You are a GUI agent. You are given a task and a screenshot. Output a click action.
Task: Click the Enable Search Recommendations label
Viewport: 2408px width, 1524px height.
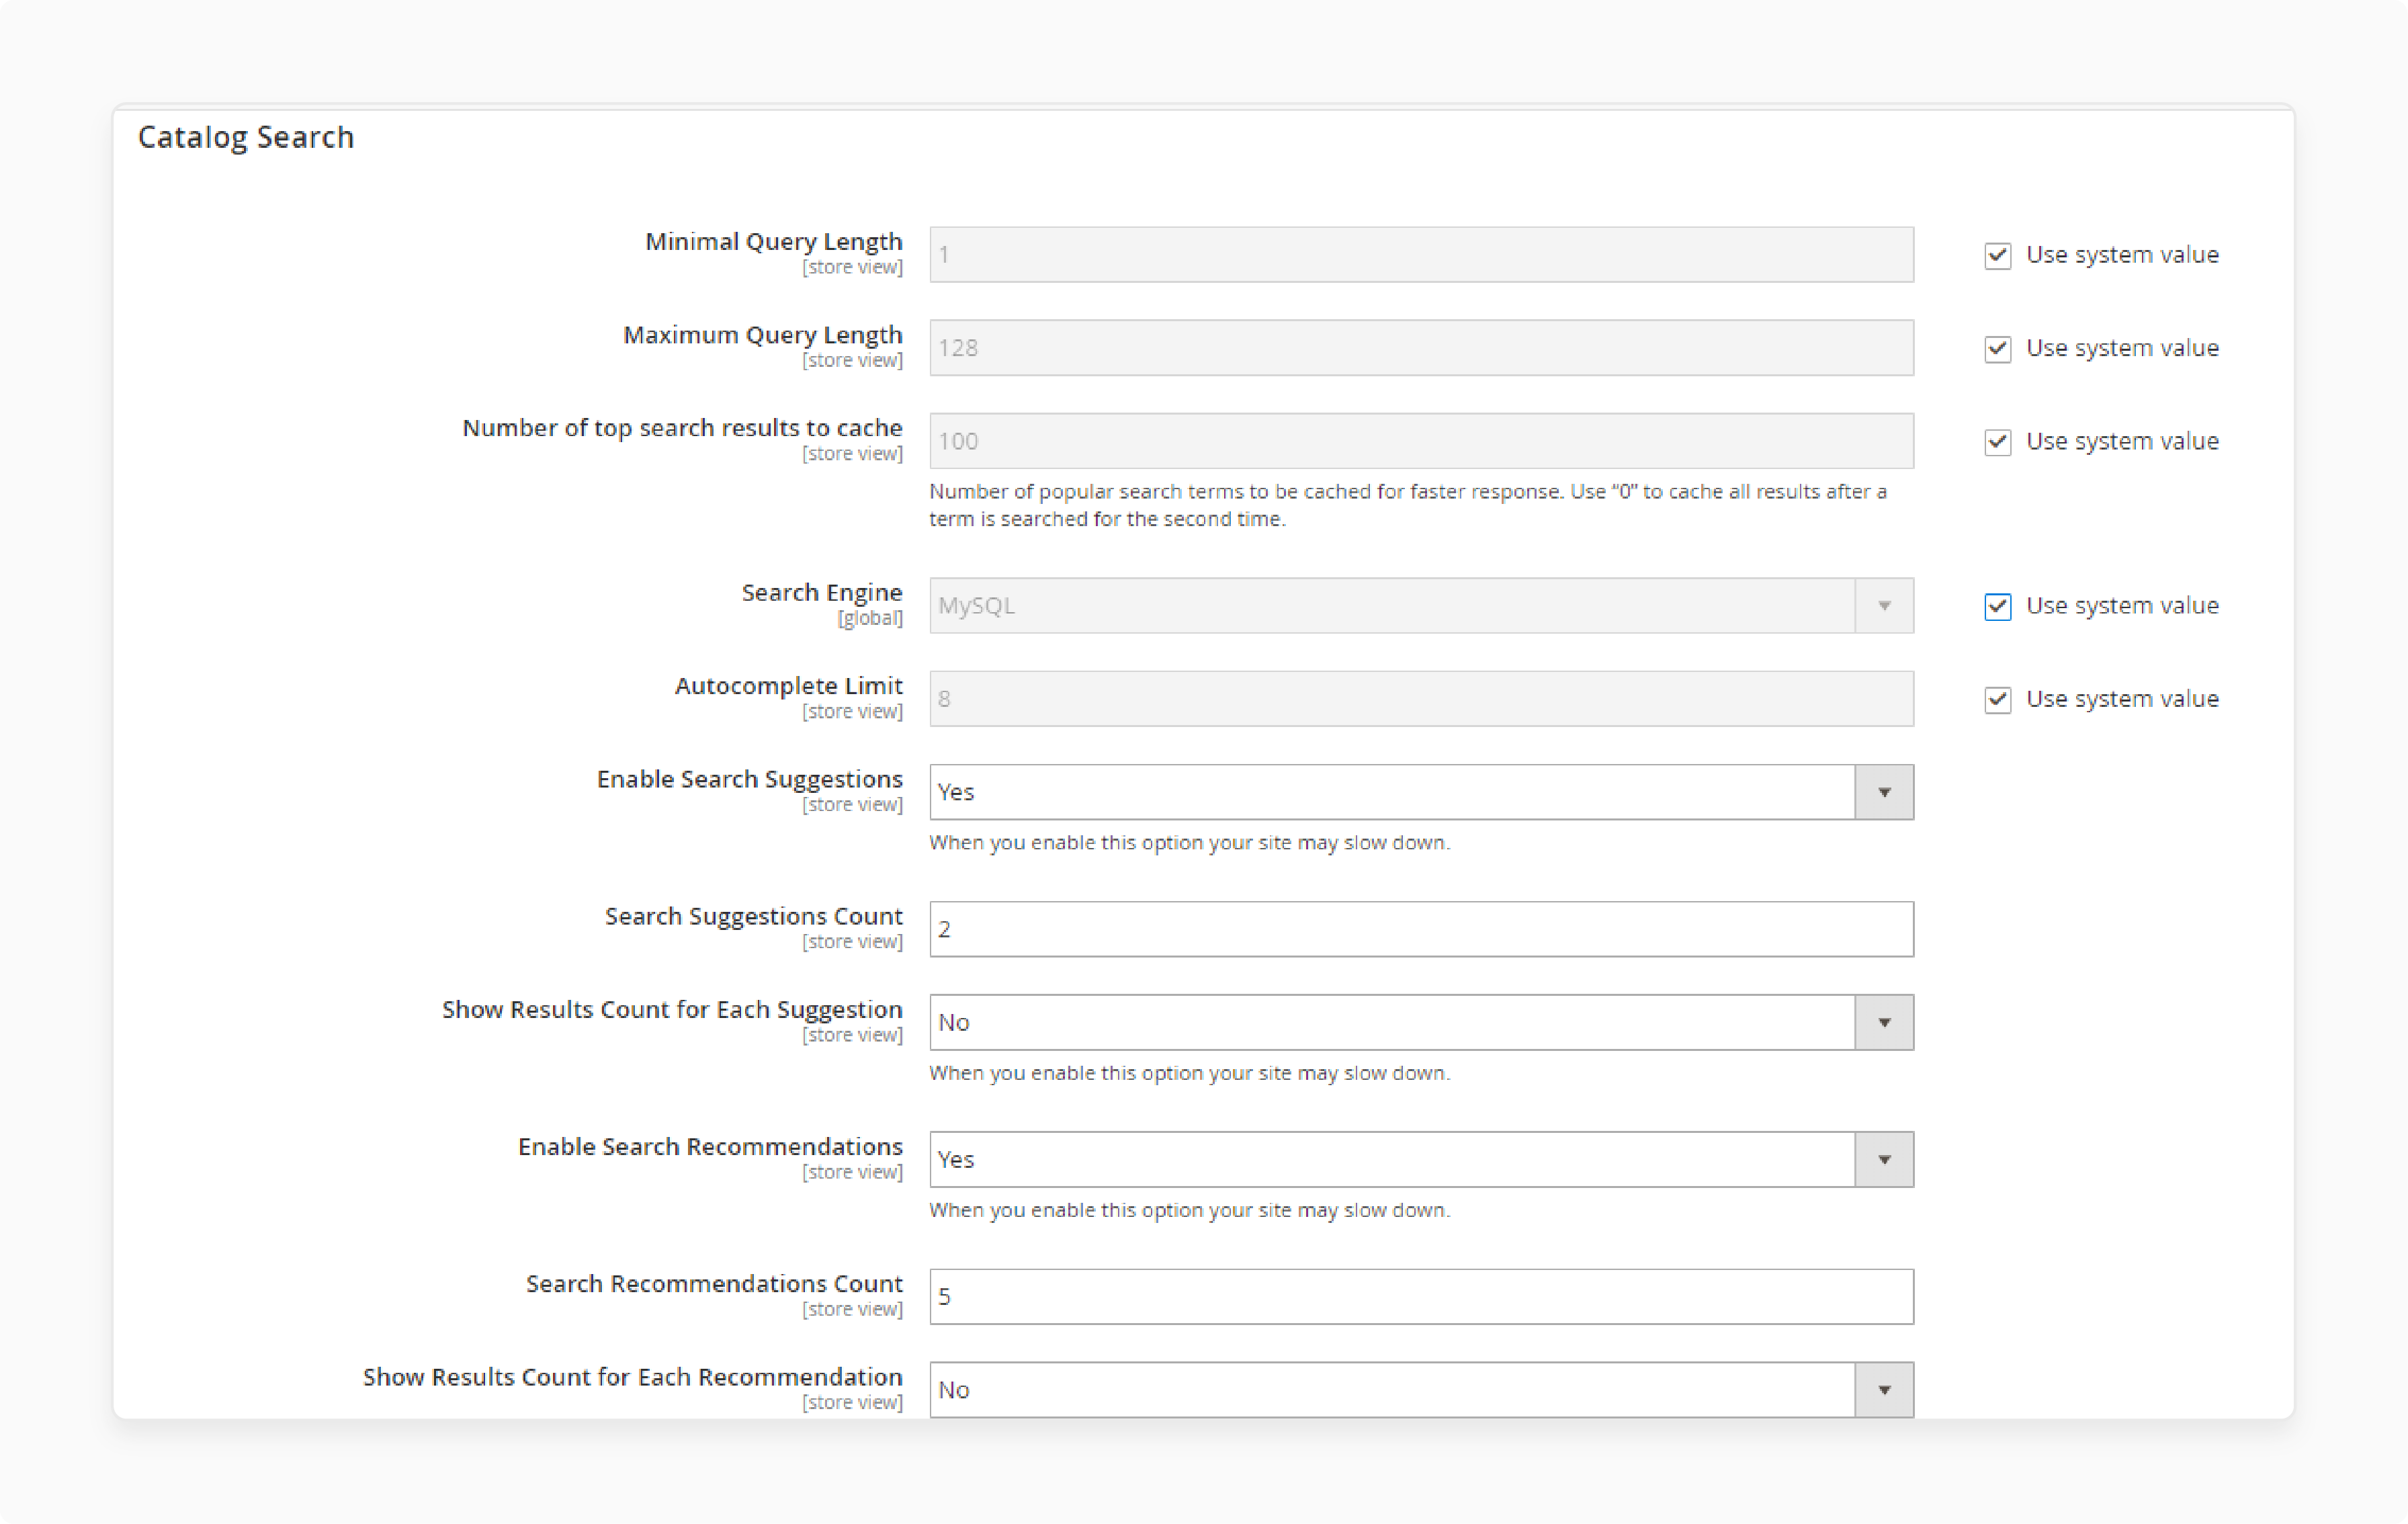[710, 1146]
